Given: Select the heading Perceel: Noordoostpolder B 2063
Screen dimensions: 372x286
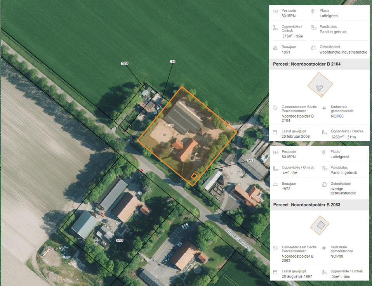Looking at the screenshot, I should pos(307,205).
